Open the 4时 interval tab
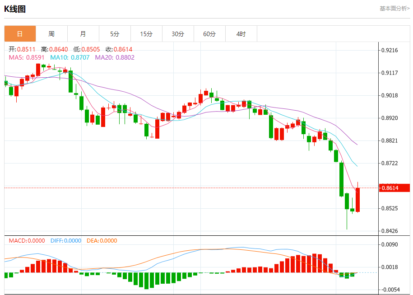Image resolution: width=413 pixels, height=295 pixels. pos(241,34)
